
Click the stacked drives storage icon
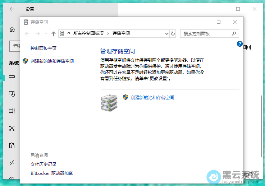pyautogui.click(x=109, y=102)
